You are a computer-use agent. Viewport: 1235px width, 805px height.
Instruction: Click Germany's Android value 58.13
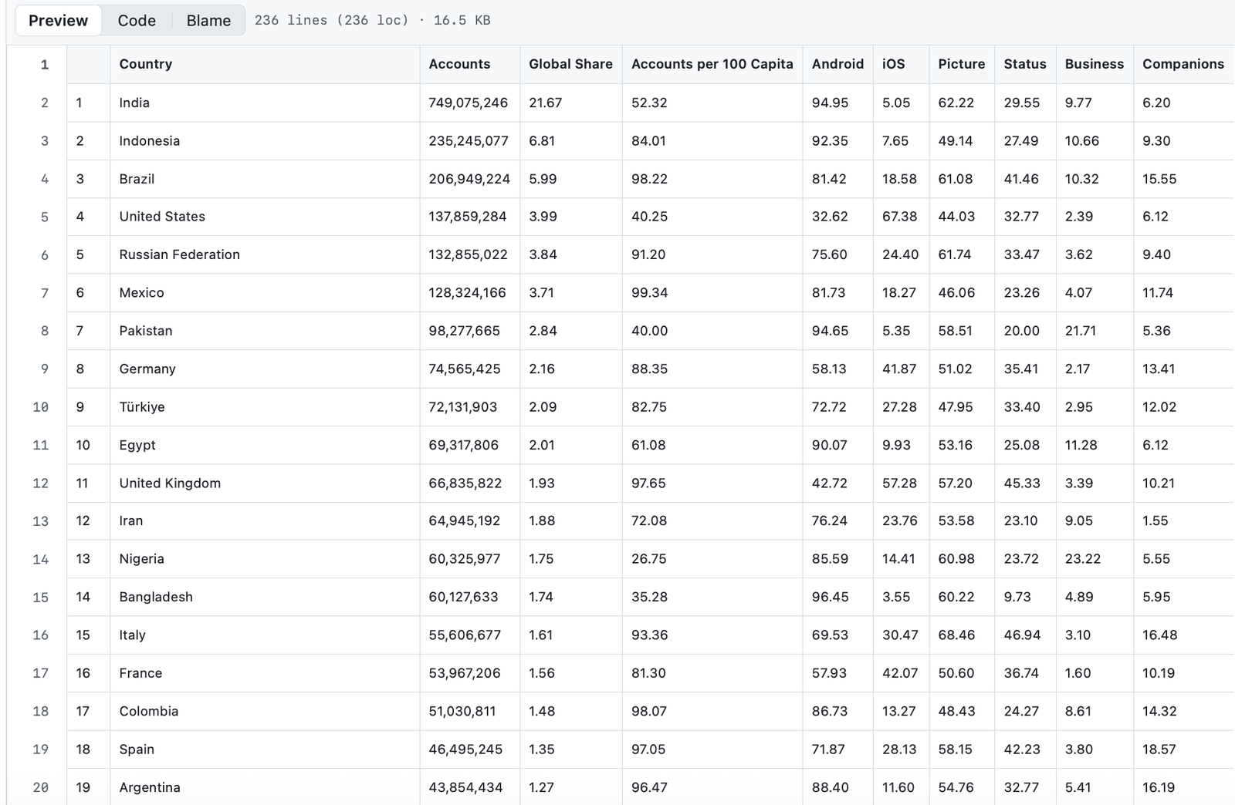(829, 369)
